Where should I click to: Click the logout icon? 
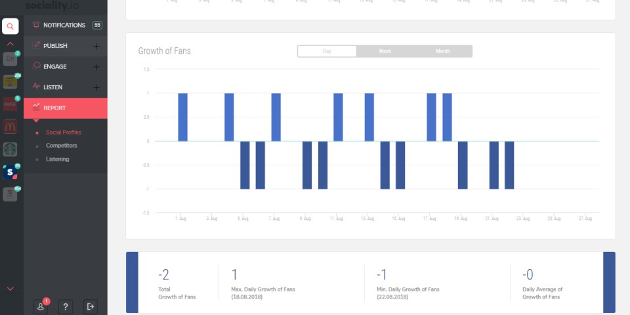coord(91,306)
